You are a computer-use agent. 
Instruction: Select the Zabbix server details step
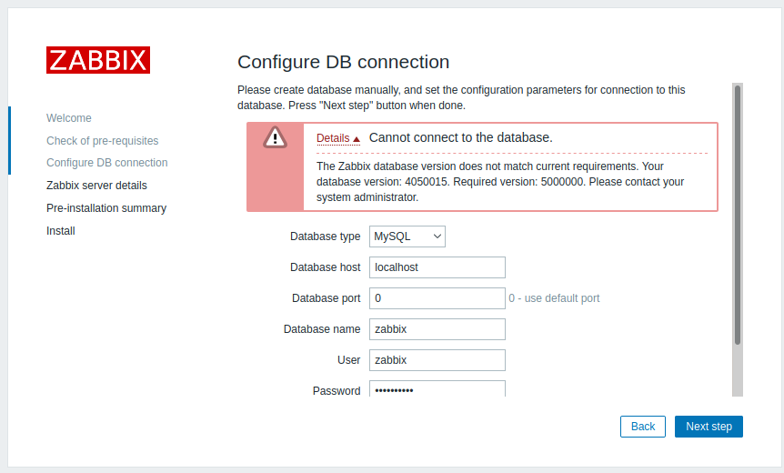click(96, 186)
